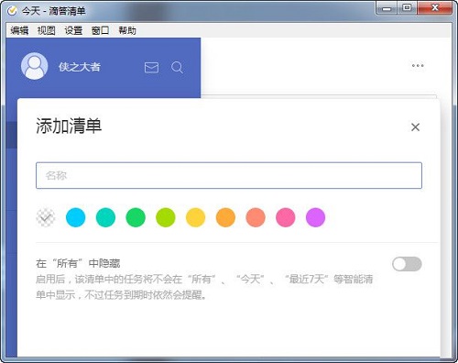The width and height of the screenshot is (458, 363).
Task: Choose the pink color swatch
Action: pyautogui.click(x=286, y=217)
